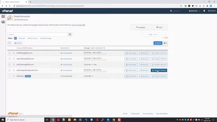Viewport: 217px width, 122px height.
Task: Go to last page of accounts
Action: (165, 35)
